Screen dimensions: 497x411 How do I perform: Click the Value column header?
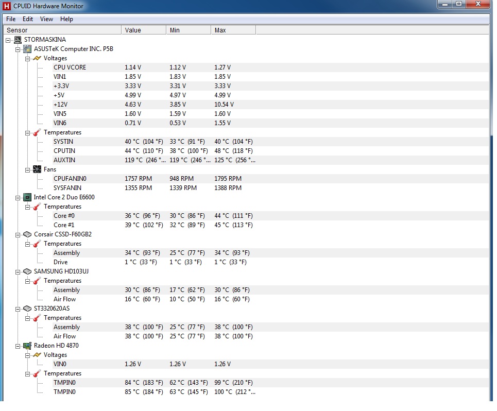144,30
